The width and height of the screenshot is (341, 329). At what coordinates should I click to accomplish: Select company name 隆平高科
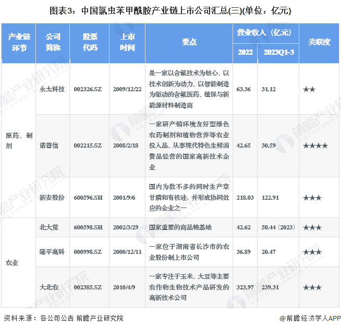pos(52,252)
